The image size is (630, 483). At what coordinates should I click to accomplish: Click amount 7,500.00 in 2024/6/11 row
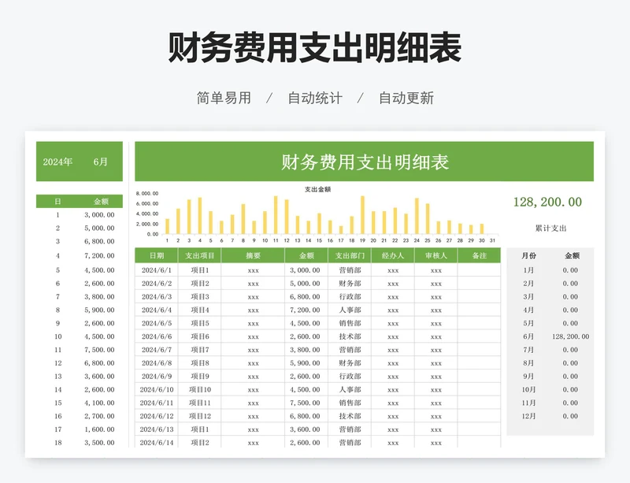305,403
